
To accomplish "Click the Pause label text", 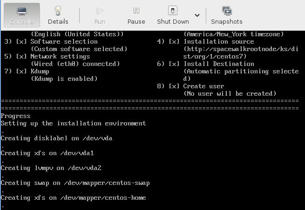I will click(136, 21).
